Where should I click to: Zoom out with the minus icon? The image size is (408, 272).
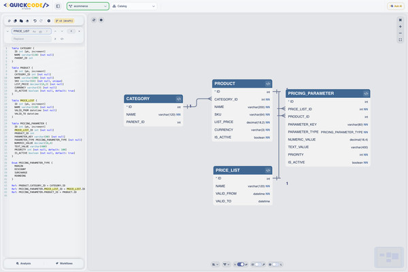point(401,33)
